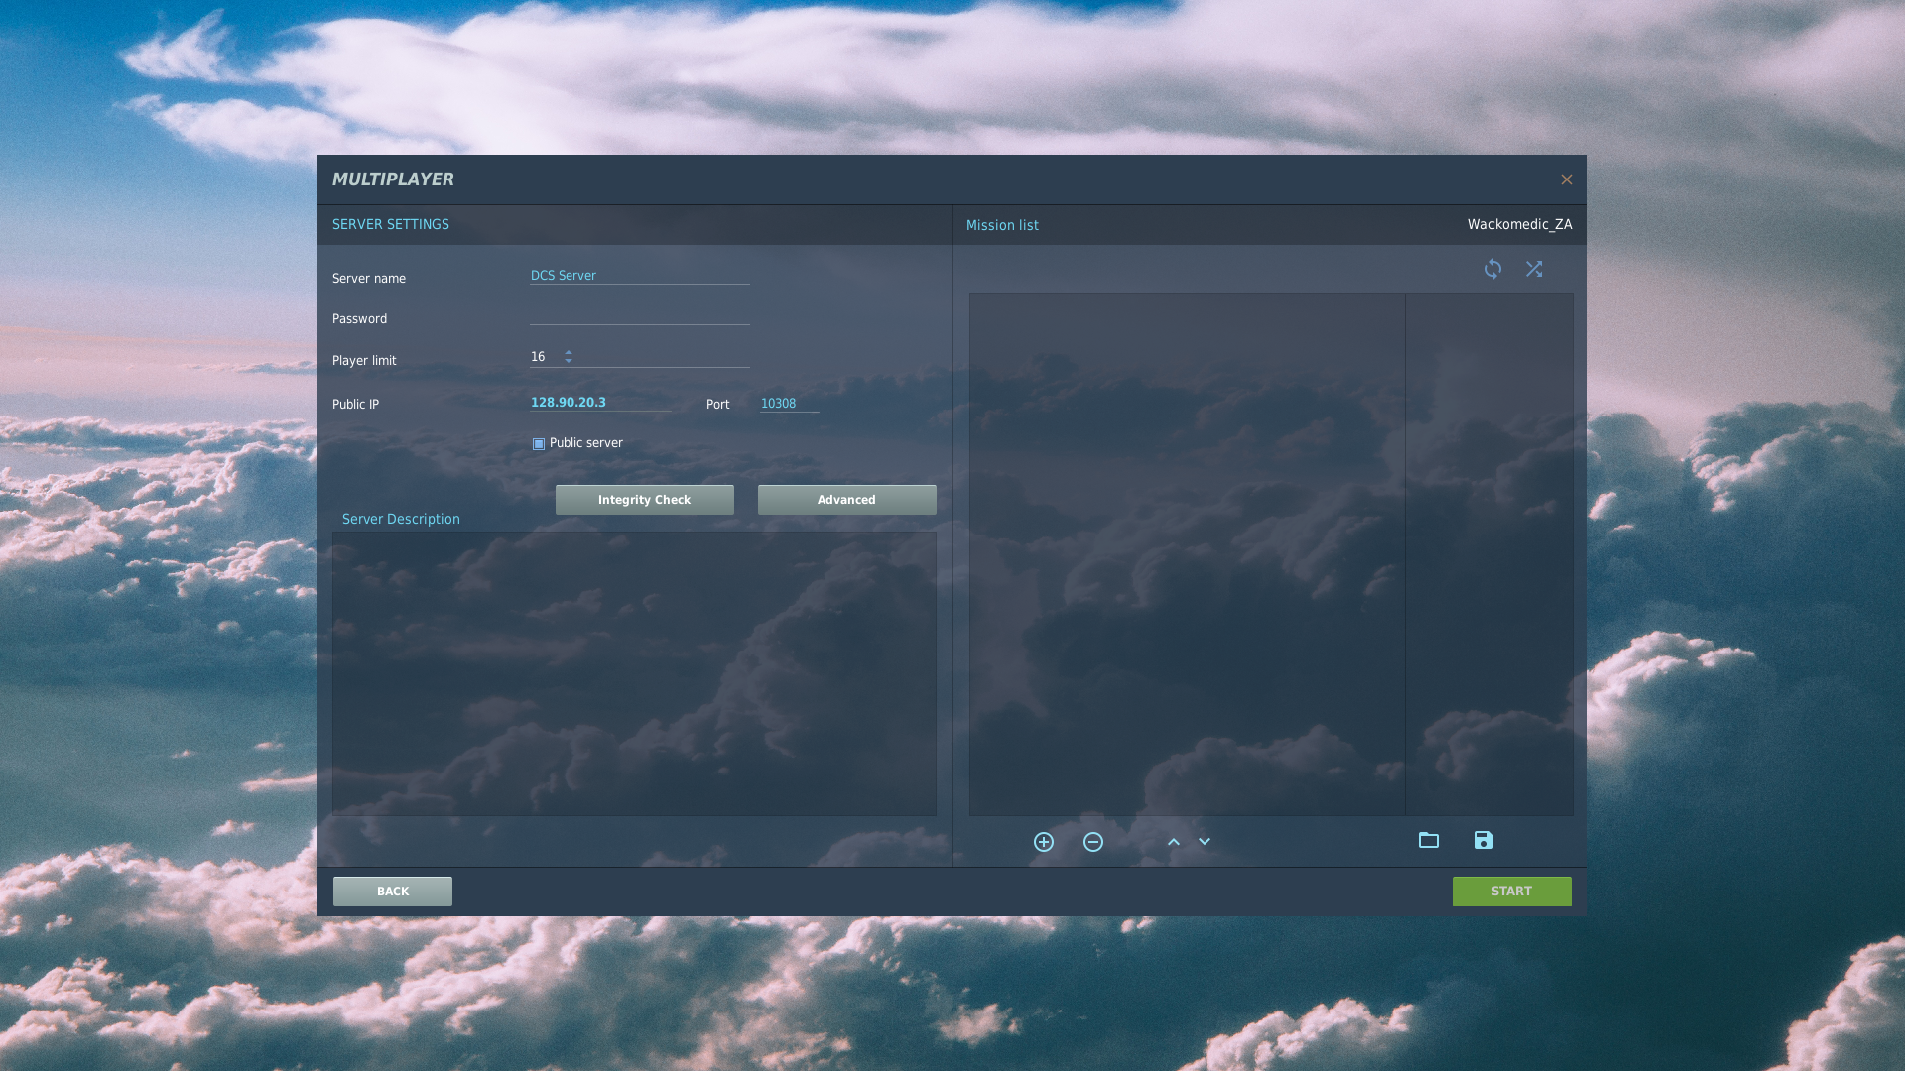Decrease player limit with down stepper arrow
Viewport: 1905px width, 1071px height.
(x=569, y=361)
